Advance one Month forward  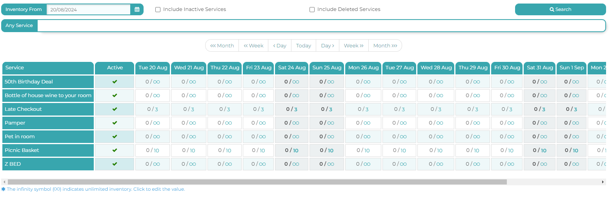(385, 45)
